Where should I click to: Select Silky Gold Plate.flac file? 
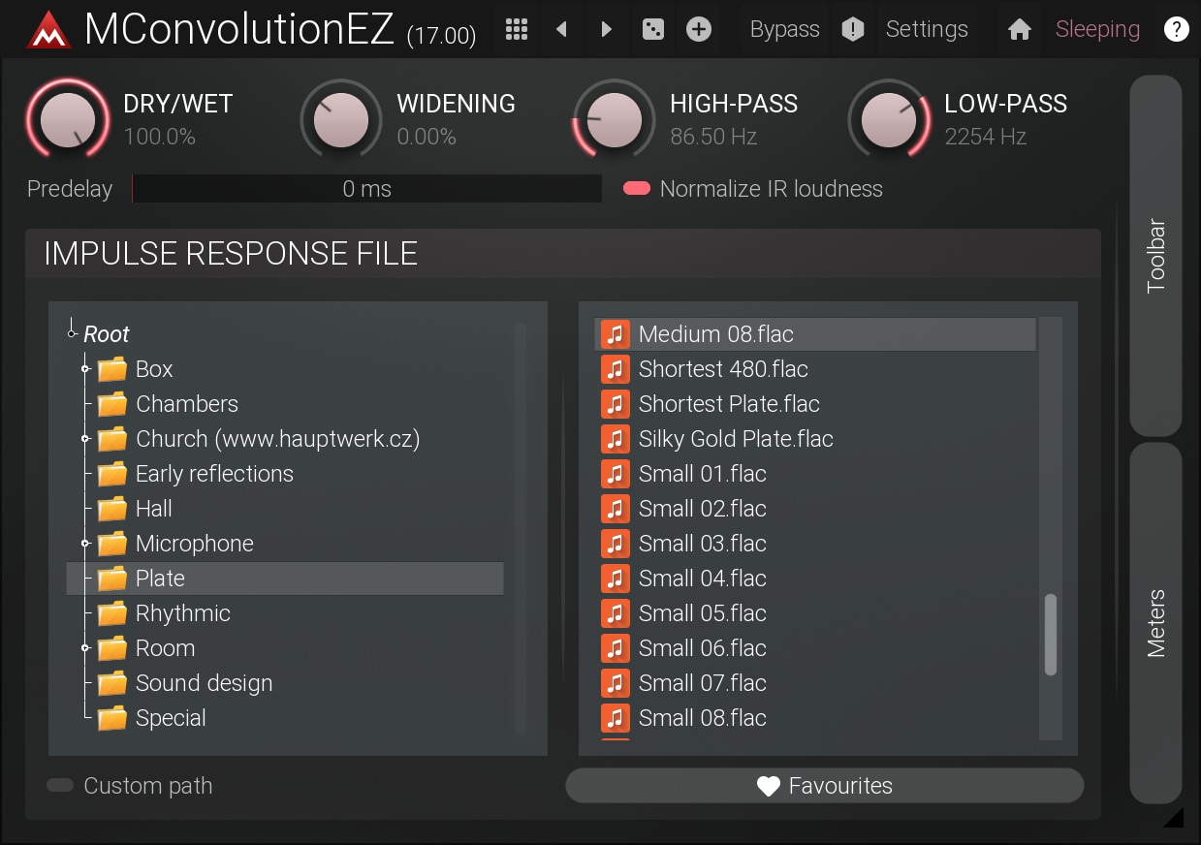click(735, 439)
